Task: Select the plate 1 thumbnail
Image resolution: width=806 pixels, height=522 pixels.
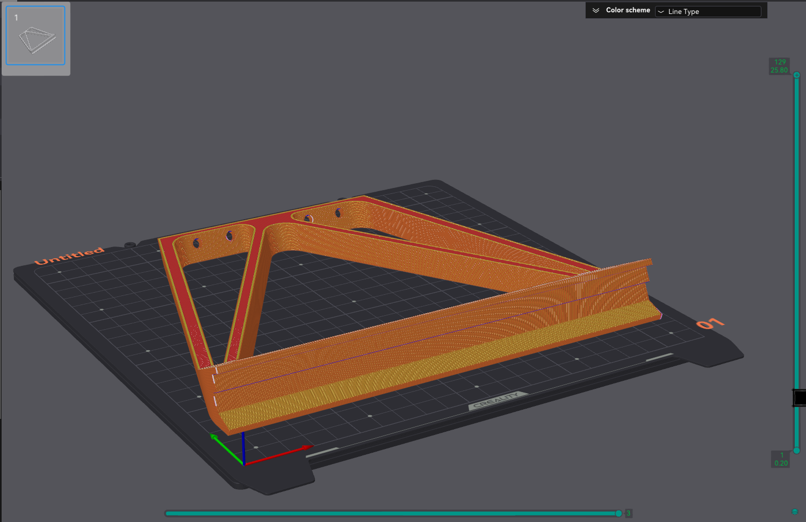Action: [35, 35]
